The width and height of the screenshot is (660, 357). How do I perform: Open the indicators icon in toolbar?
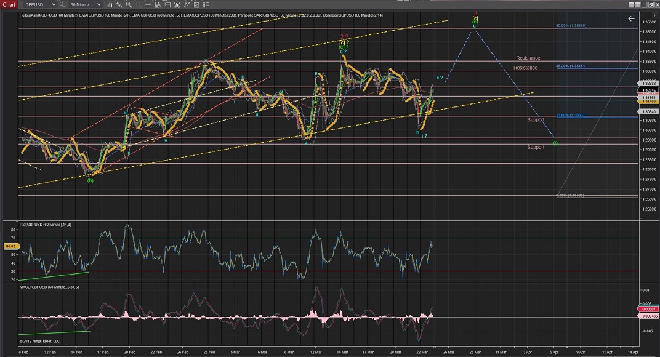click(177, 5)
